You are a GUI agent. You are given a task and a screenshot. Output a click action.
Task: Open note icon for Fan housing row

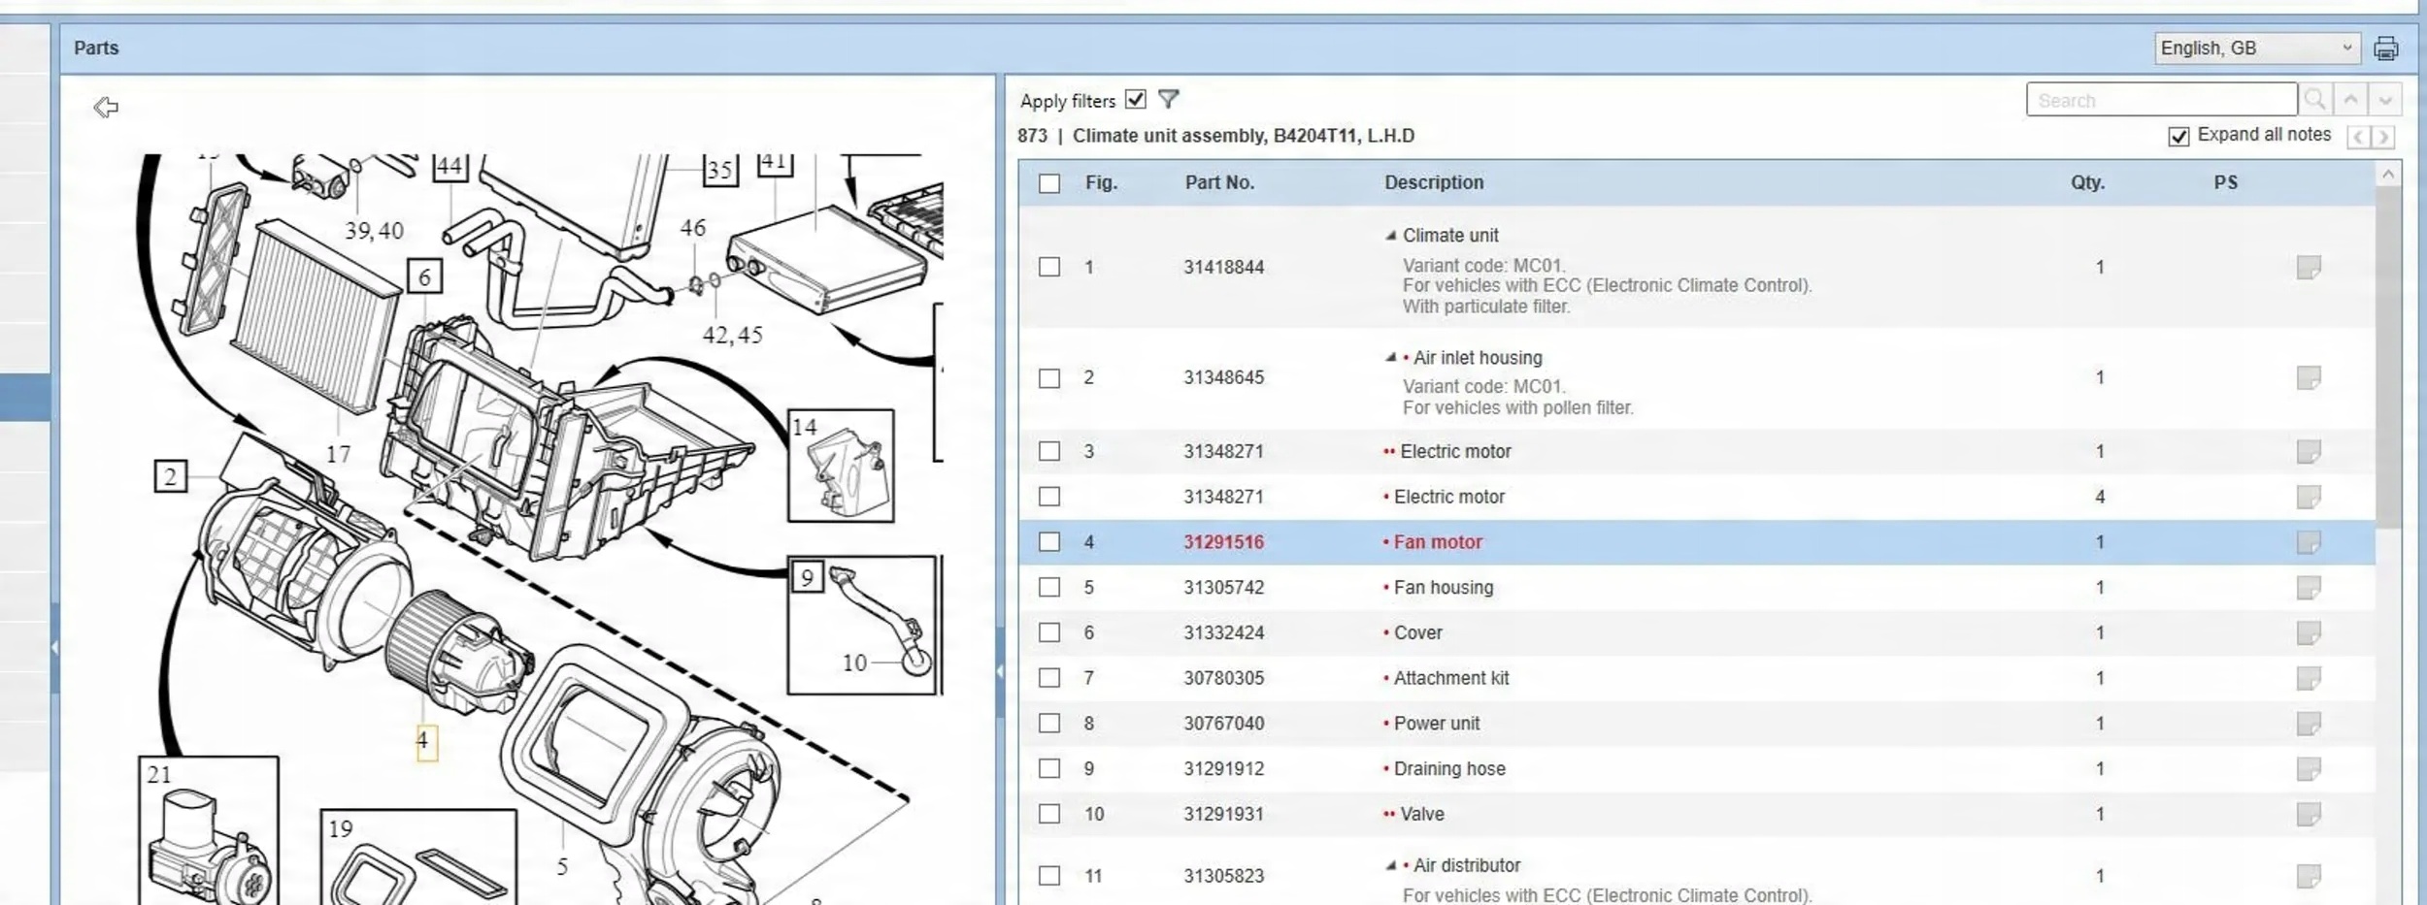(x=2309, y=588)
